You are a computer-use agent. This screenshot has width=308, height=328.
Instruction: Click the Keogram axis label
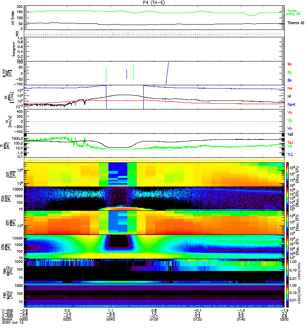14,49
